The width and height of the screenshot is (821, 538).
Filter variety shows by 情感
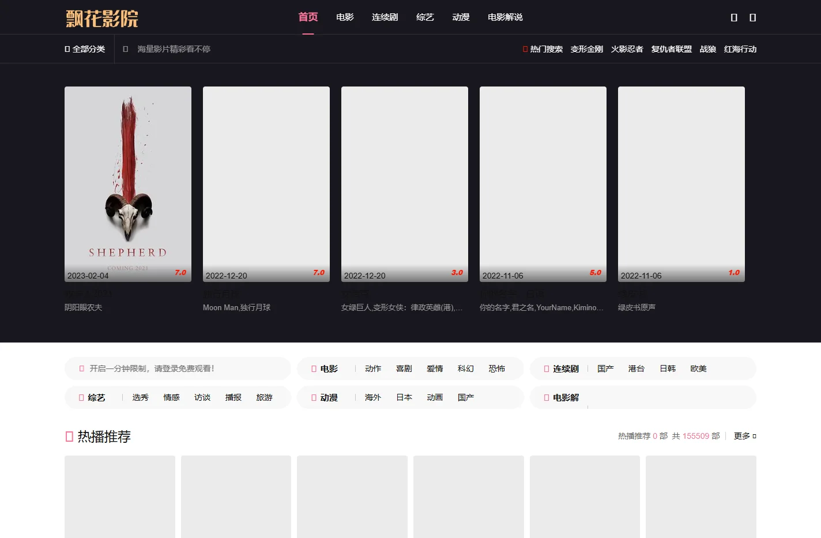tap(171, 397)
